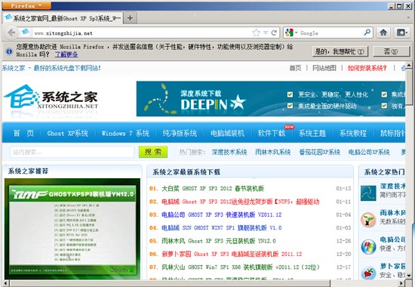
Task: Open the Google search engine selector
Action: click(291, 33)
